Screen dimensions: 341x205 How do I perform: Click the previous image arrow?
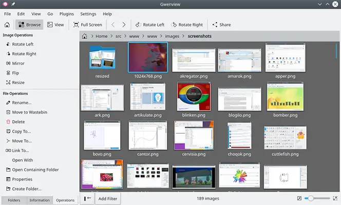[x=113, y=25]
